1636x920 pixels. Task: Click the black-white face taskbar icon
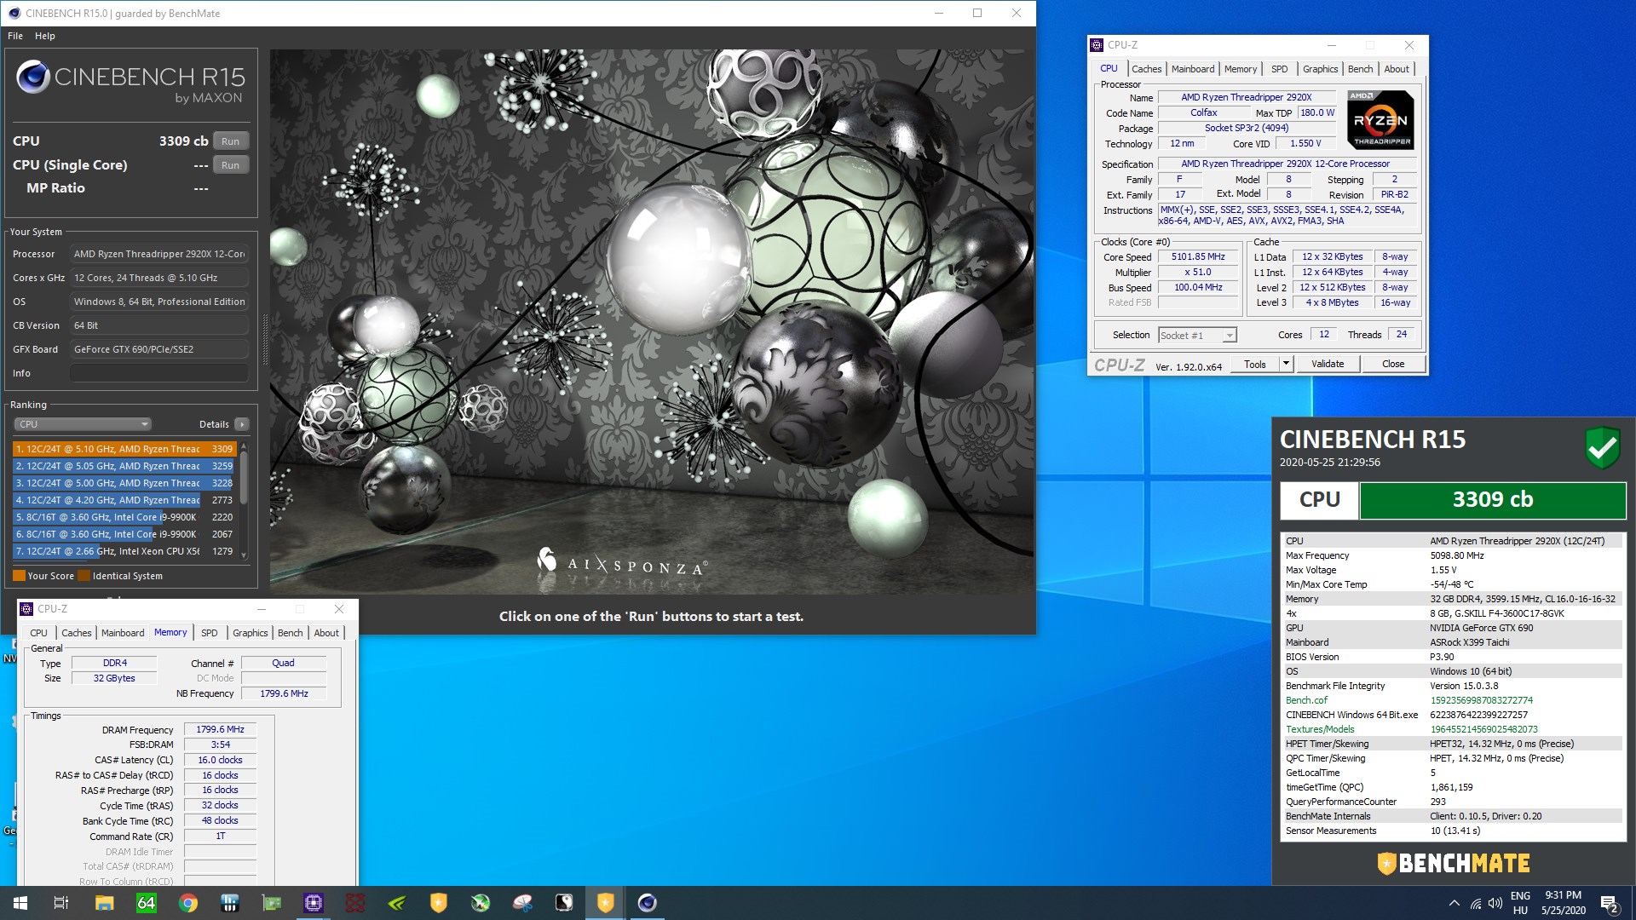(x=564, y=903)
